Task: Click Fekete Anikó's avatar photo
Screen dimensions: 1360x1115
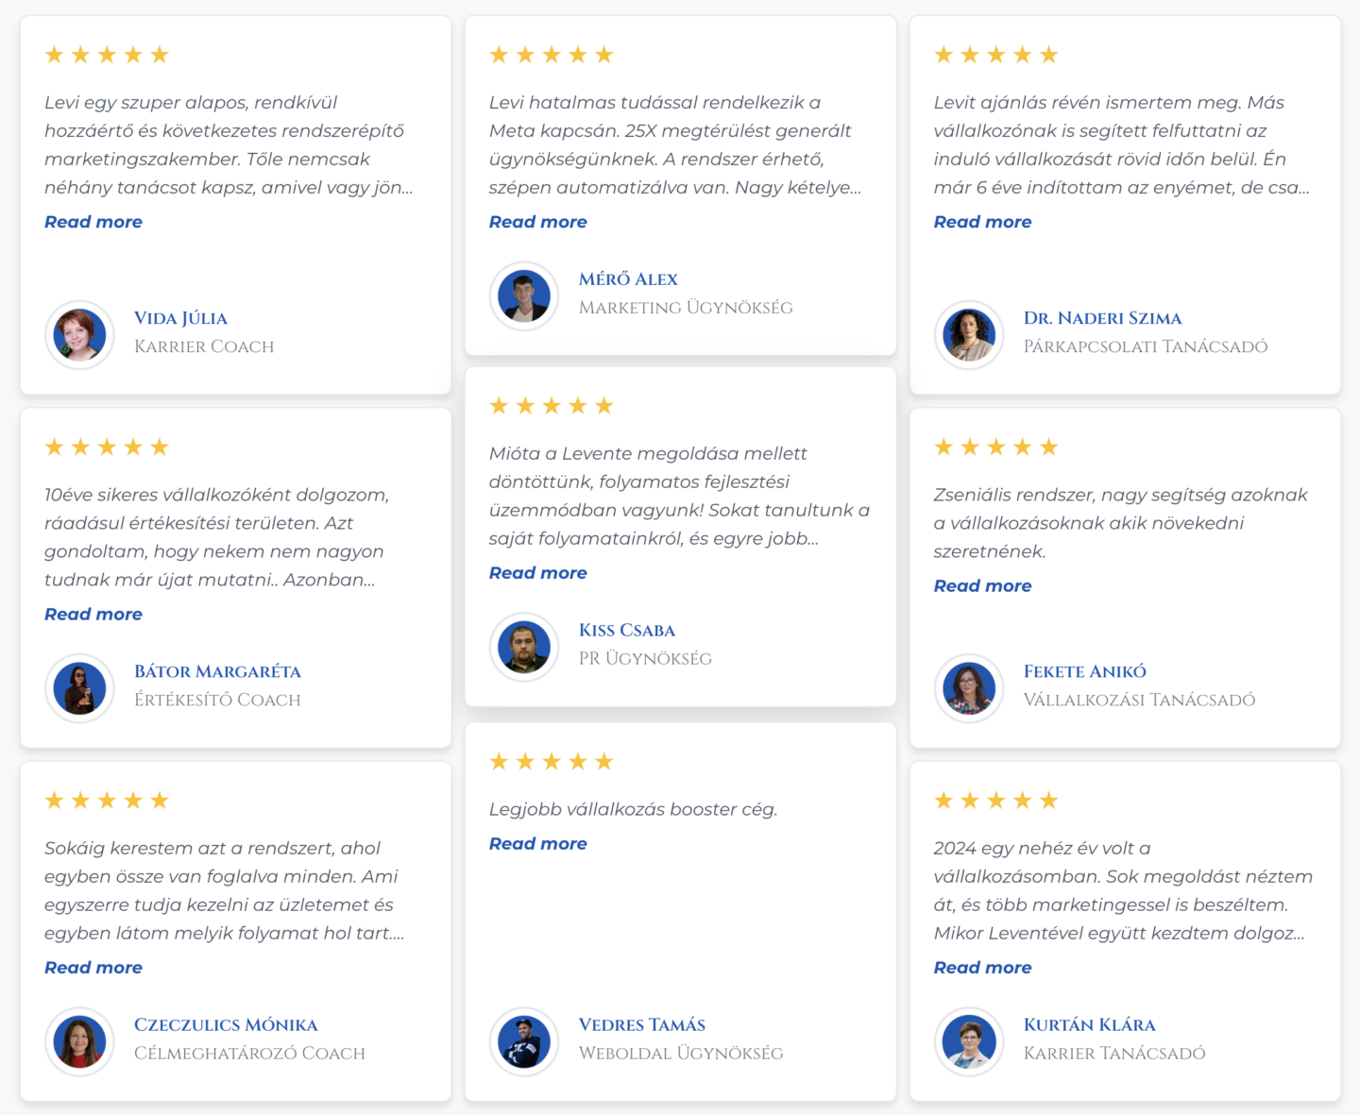Action: [x=969, y=688]
